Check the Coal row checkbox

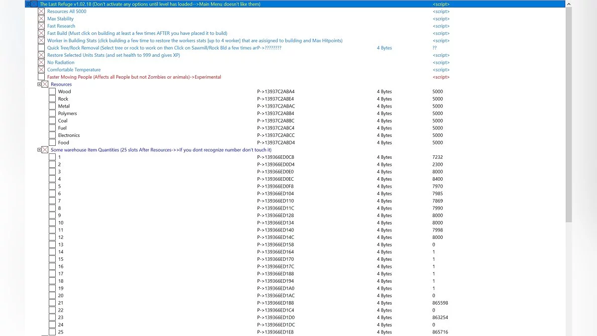(x=52, y=121)
